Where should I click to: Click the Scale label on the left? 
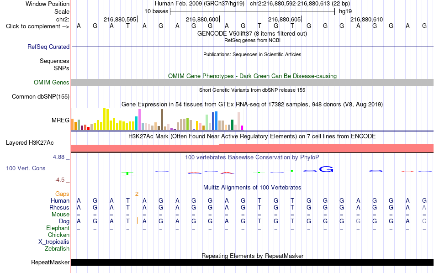click(x=62, y=11)
